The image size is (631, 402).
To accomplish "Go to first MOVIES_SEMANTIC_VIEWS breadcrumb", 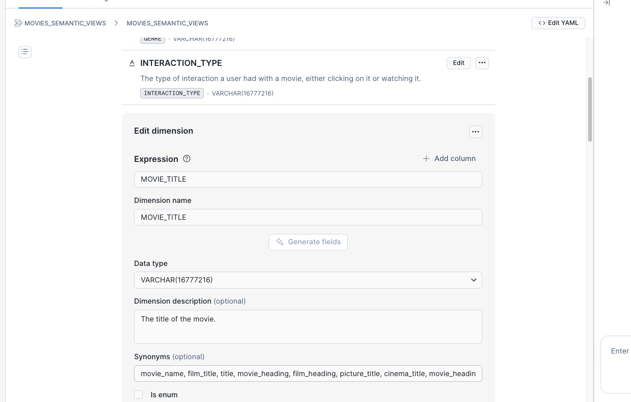I will click(65, 23).
